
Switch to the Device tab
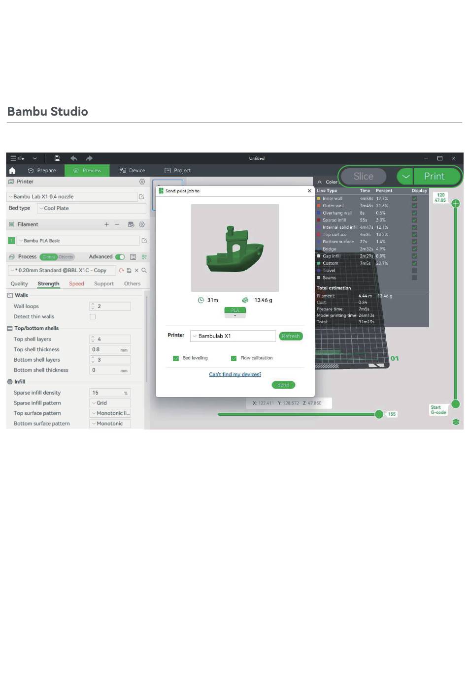pyautogui.click(x=132, y=171)
